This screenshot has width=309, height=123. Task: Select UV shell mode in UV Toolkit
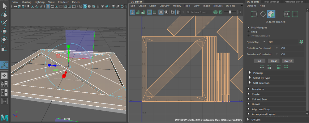pyautogui.click(x=286, y=14)
